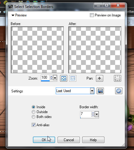Open the Last Used settings dropdown
Viewport: 134px width, 150px height.
pyautogui.click(x=92, y=91)
